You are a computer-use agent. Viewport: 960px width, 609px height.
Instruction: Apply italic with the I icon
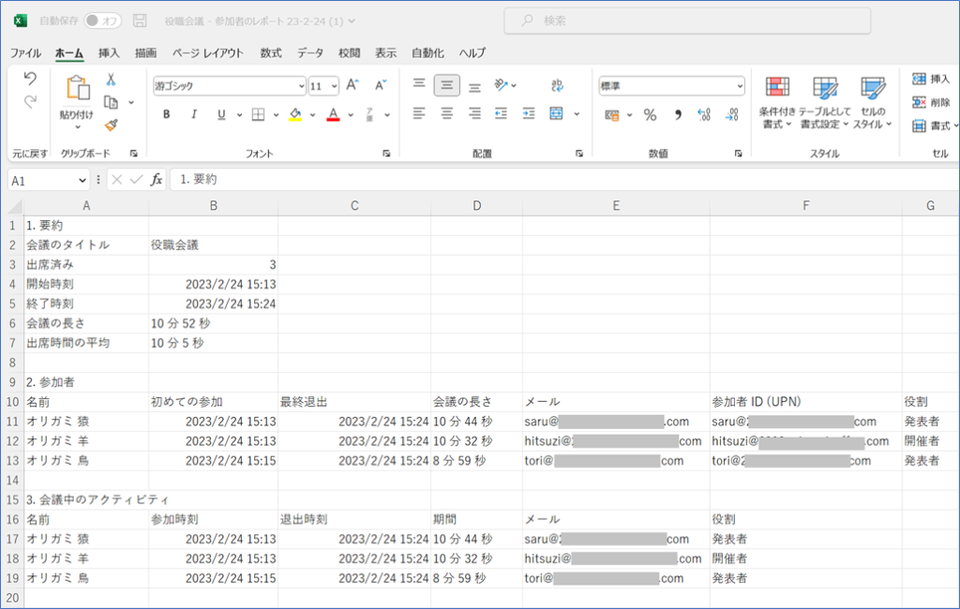[x=194, y=114]
